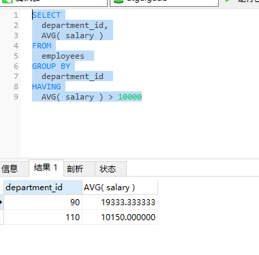Image resolution: width=259 pixels, height=255 pixels.
Task: Select the cell containing 110
Action: (43, 217)
